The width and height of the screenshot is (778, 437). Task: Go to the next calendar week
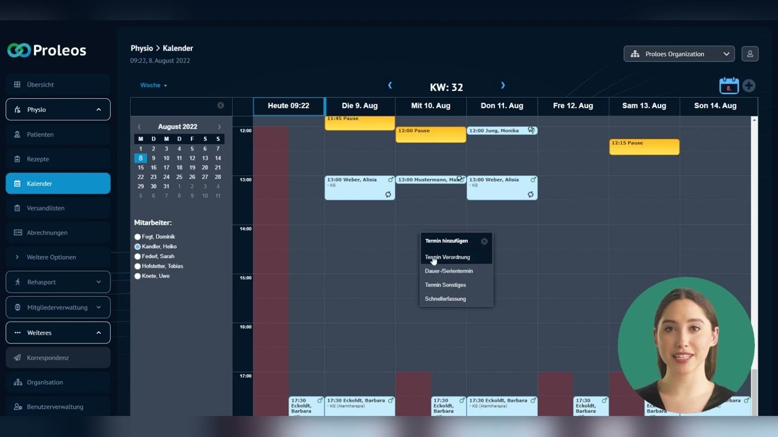coord(503,86)
